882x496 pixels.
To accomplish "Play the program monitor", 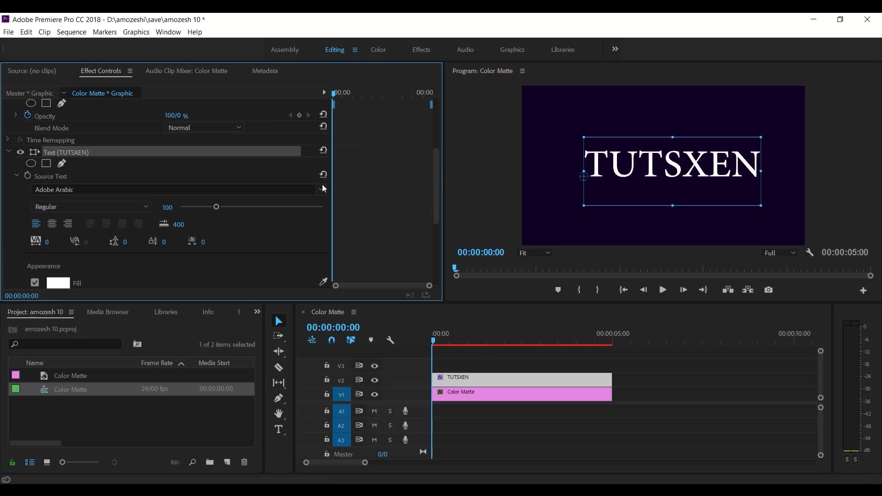I will click(x=662, y=290).
